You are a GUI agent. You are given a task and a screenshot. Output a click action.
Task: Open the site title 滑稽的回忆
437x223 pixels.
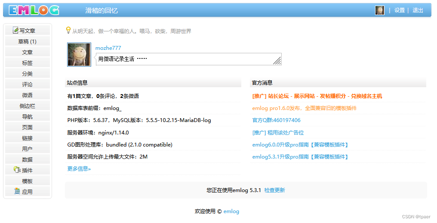(102, 11)
